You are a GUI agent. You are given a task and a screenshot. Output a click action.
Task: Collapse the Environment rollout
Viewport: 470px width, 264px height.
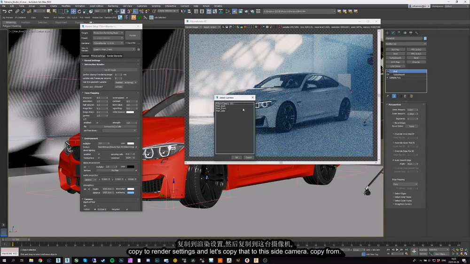[91, 138]
